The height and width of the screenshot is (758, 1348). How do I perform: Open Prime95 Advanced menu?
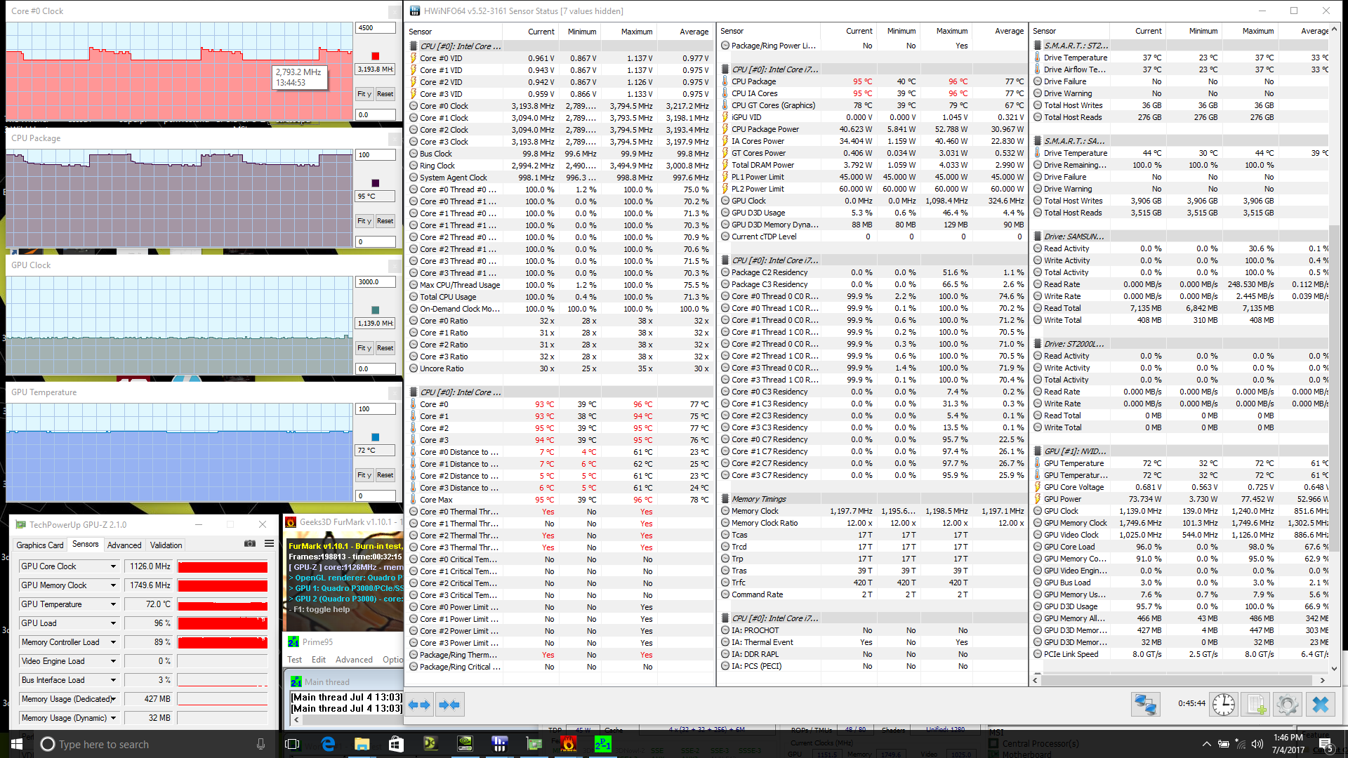[354, 660]
